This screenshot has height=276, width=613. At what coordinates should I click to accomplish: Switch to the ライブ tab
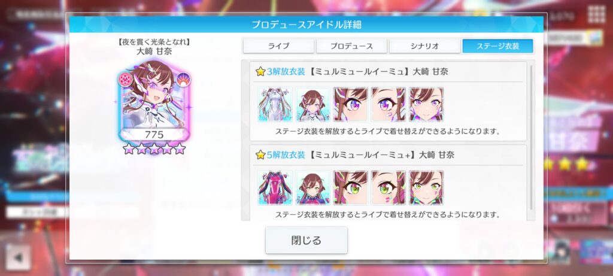click(x=278, y=46)
